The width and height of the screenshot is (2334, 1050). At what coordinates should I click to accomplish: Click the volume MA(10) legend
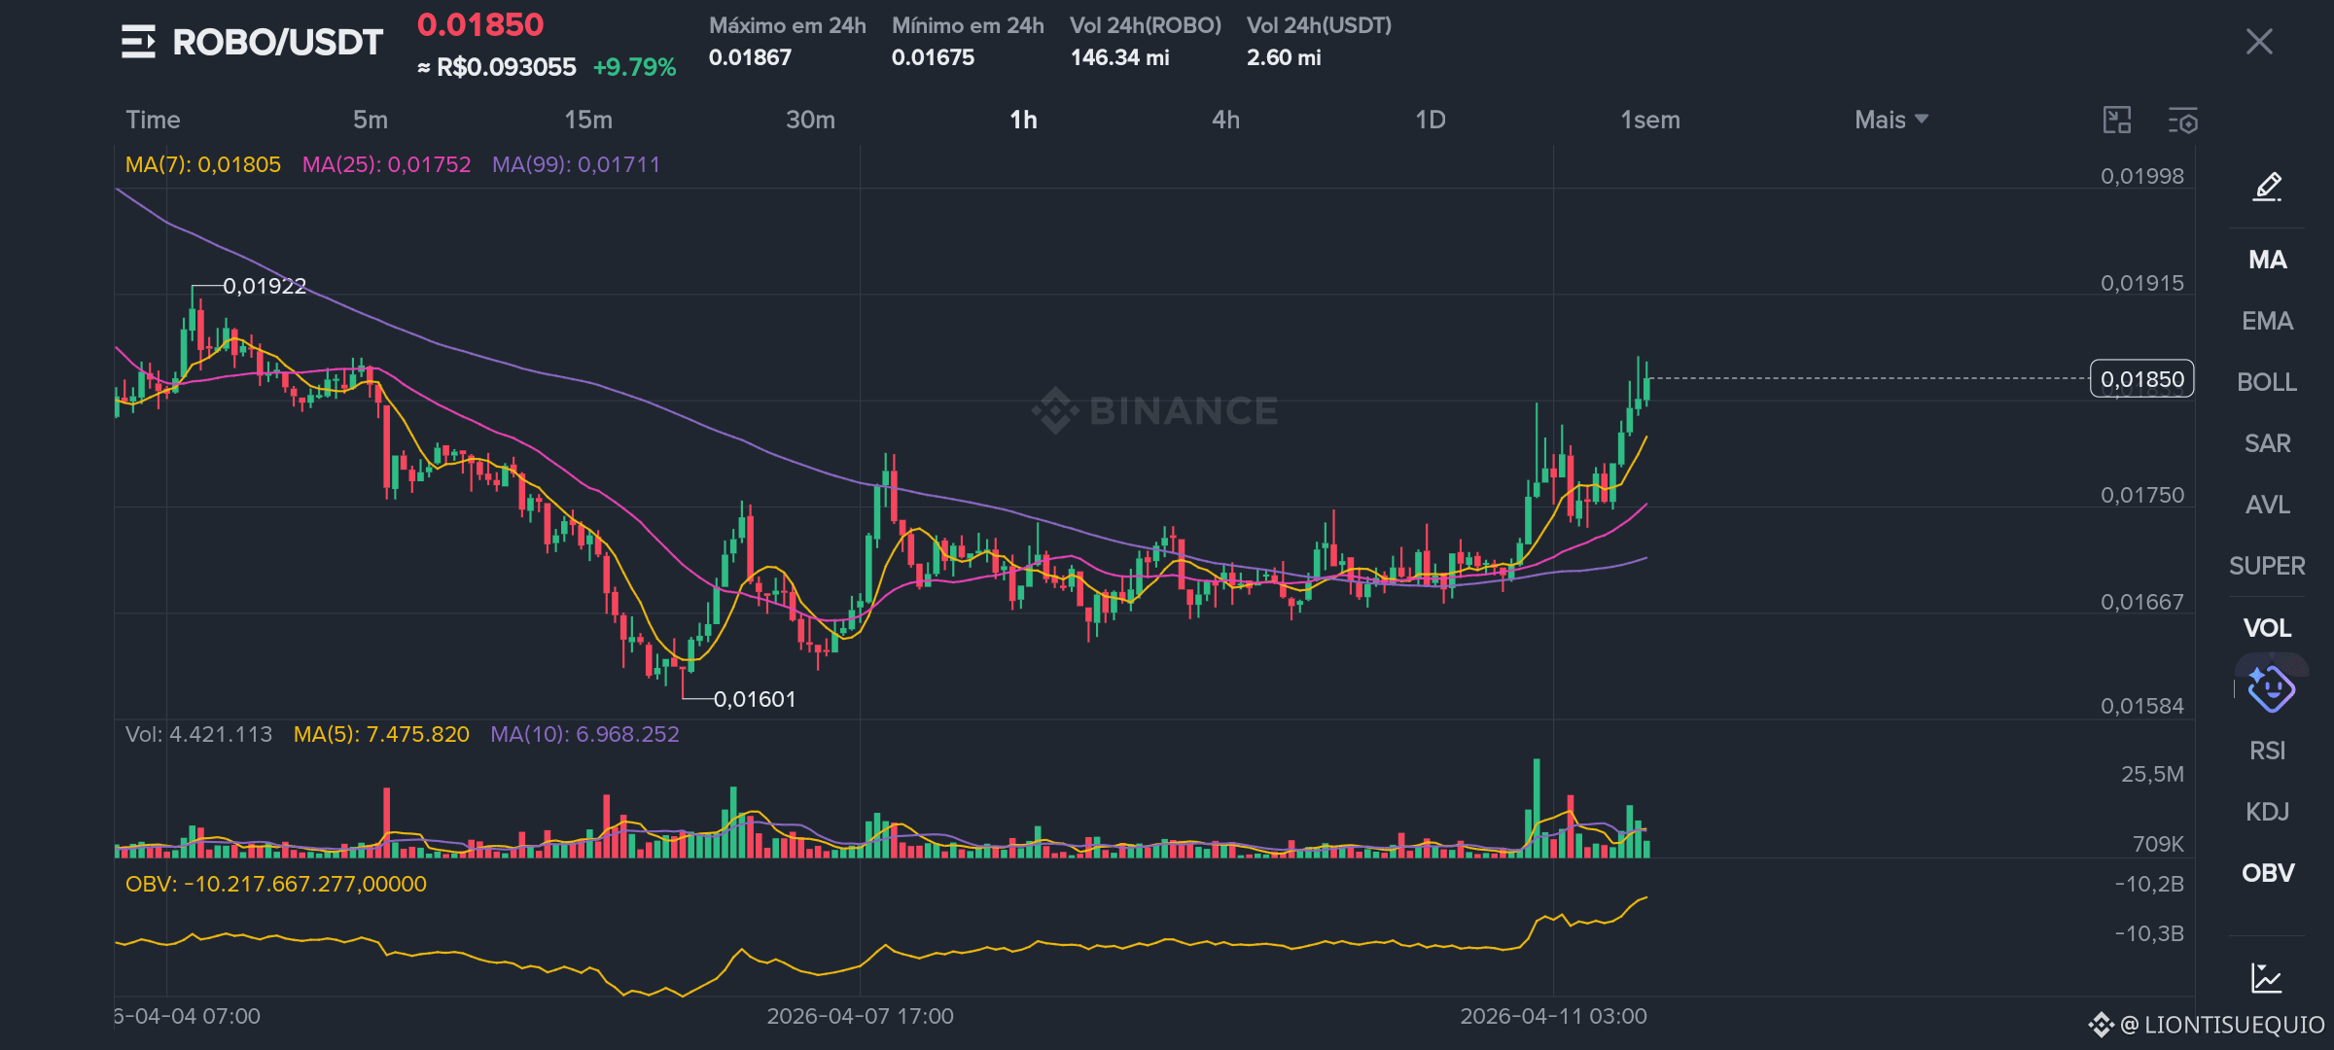pos(584,734)
